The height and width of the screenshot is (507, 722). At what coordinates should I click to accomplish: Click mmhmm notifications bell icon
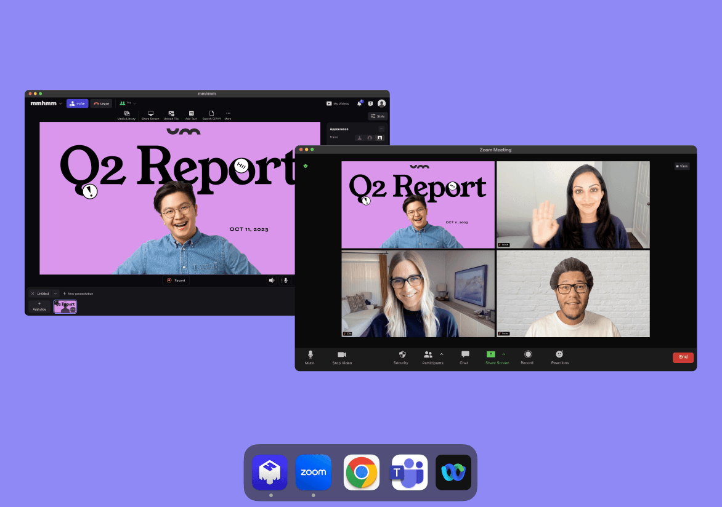pos(359,103)
